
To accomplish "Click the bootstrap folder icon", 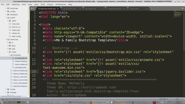I will [8, 8].
